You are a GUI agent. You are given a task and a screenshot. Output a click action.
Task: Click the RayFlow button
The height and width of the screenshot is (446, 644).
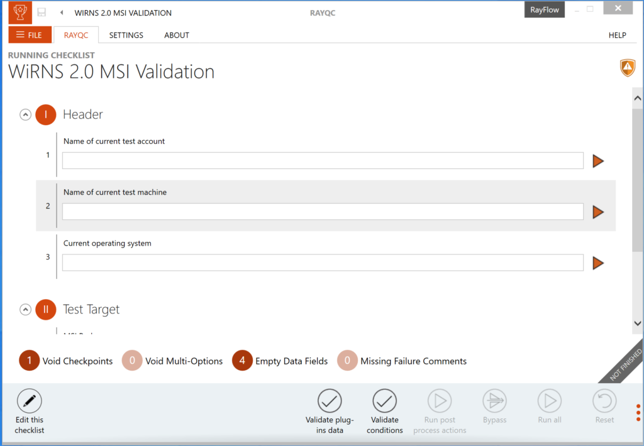tap(544, 10)
